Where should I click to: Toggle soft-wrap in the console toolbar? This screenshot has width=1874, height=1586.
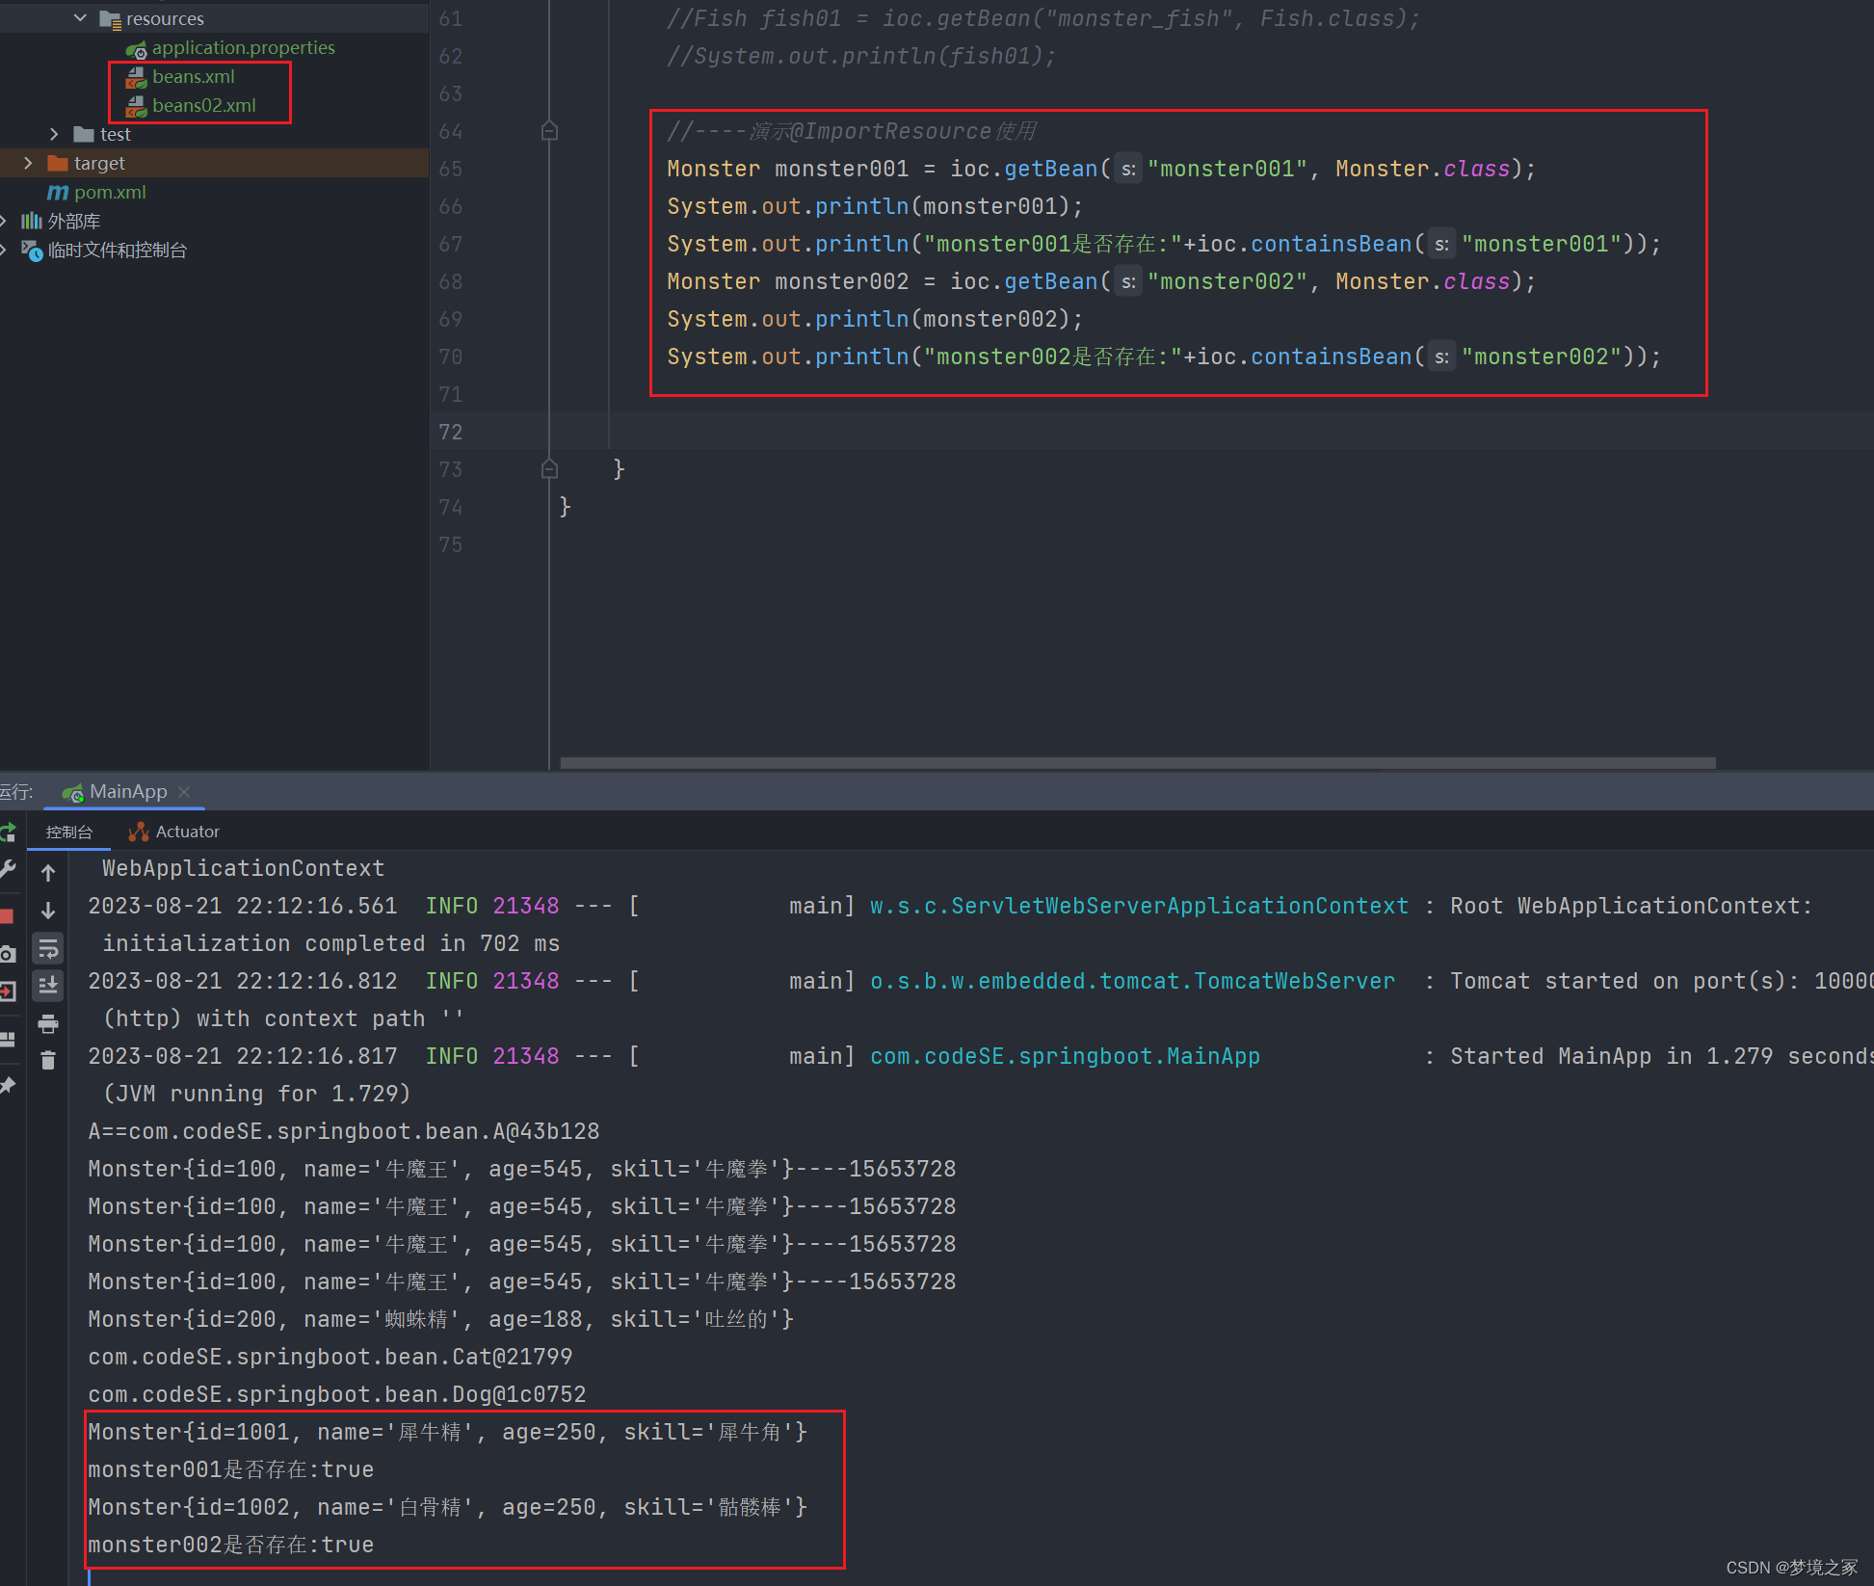click(48, 949)
